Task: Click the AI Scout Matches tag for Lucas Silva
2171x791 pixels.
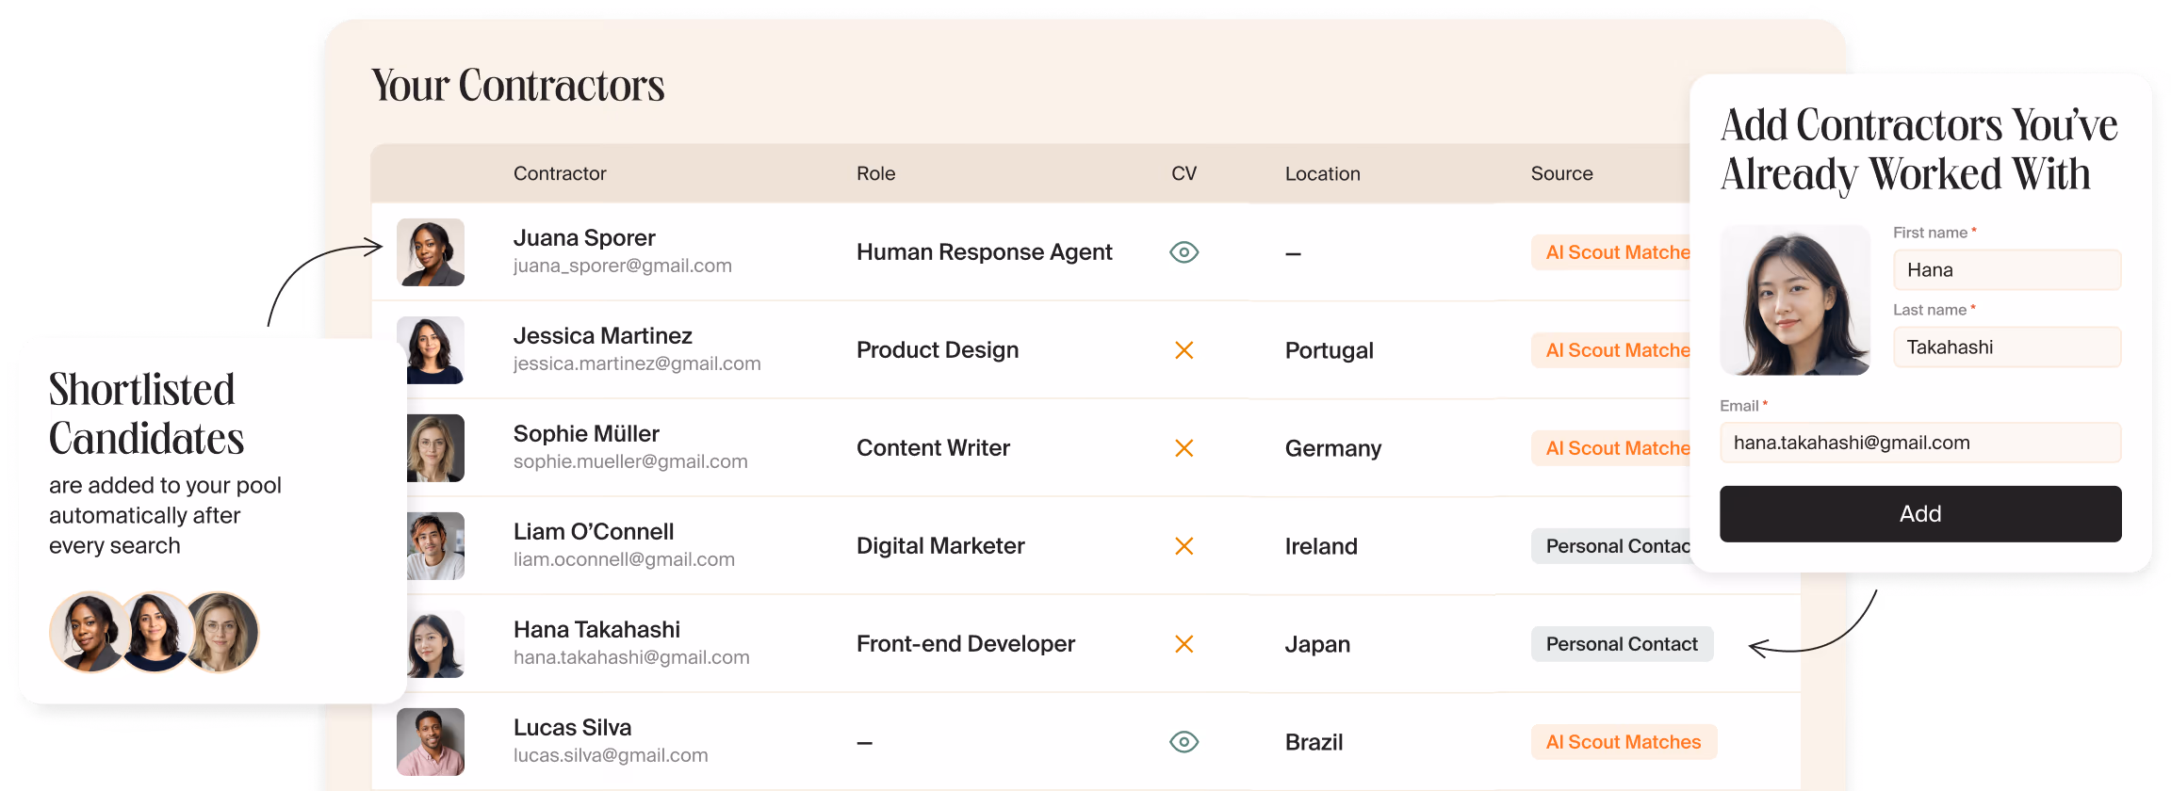Action: point(1624,742)
